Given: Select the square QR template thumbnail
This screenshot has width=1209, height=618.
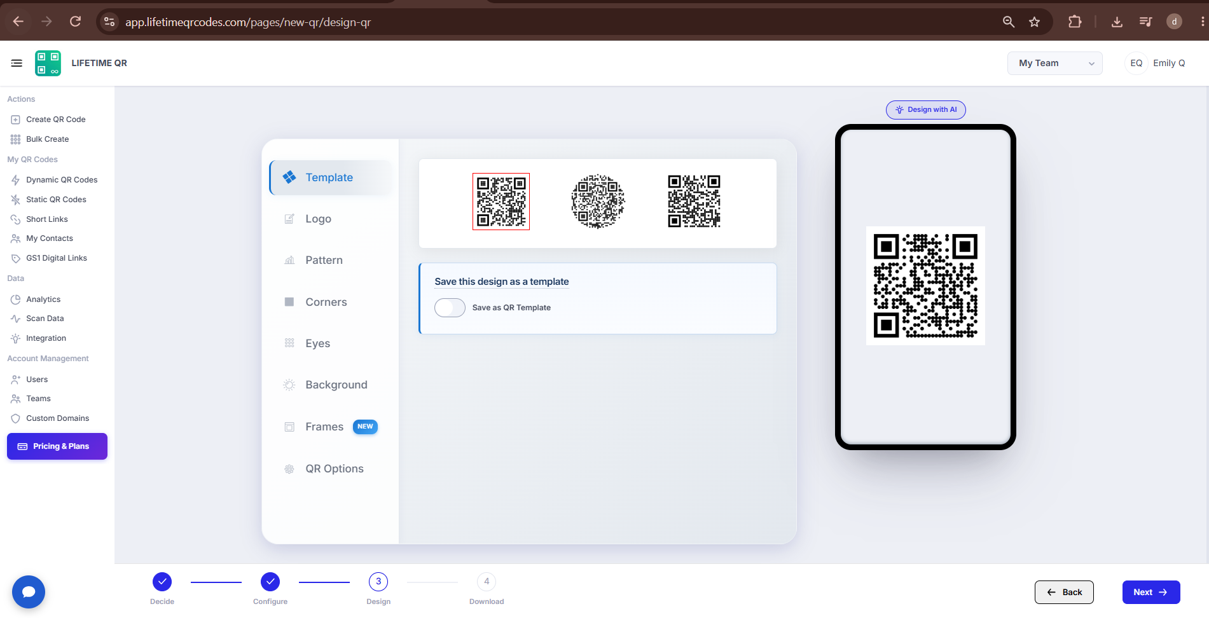Looking at the screenshot, I should click(x=501, y=202).
